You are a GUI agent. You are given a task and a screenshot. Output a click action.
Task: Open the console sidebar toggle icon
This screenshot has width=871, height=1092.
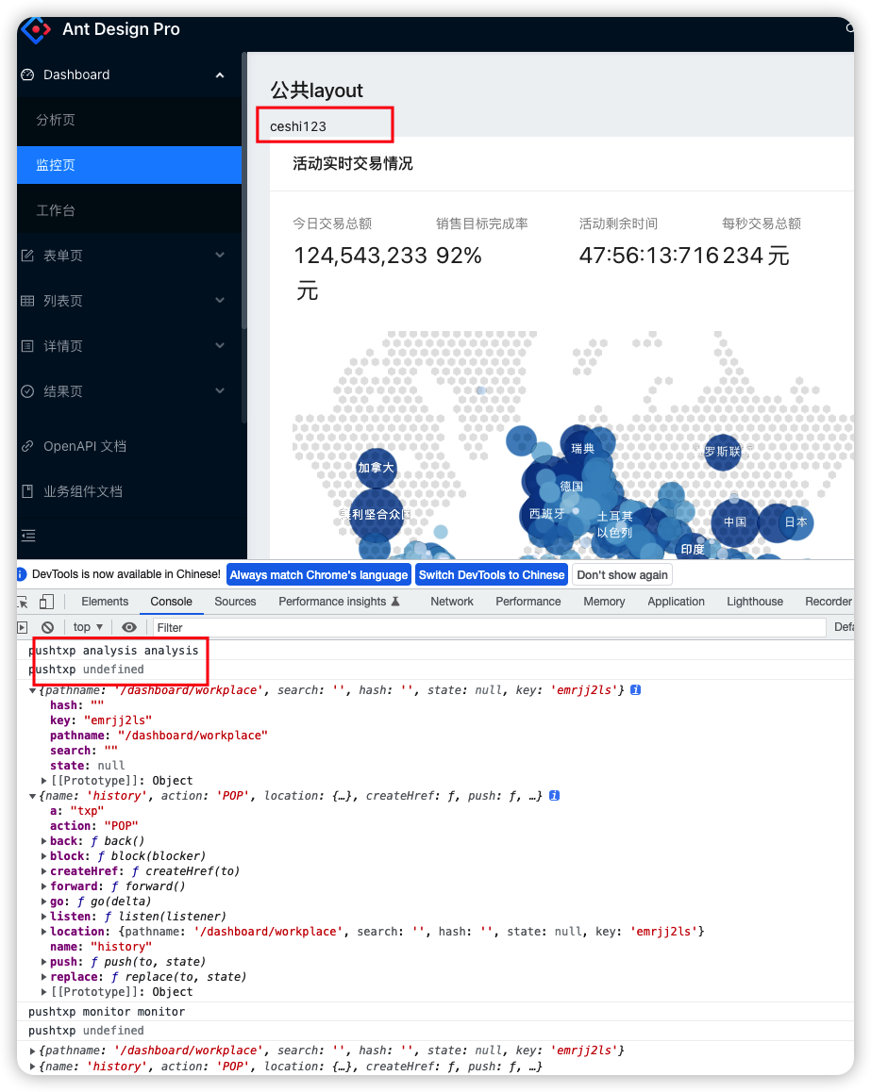[x=23, y=627]
